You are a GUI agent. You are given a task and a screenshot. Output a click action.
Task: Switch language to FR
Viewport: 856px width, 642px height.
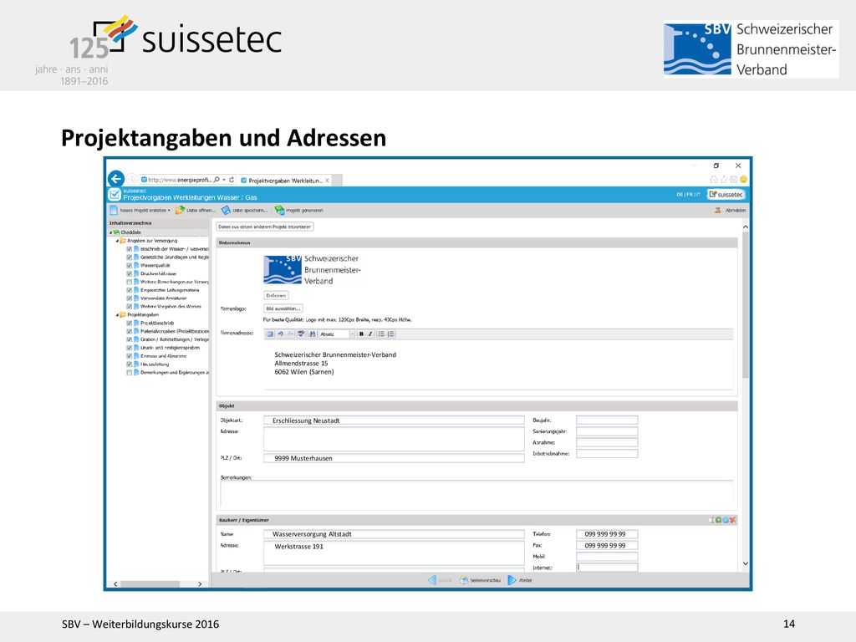689,194
